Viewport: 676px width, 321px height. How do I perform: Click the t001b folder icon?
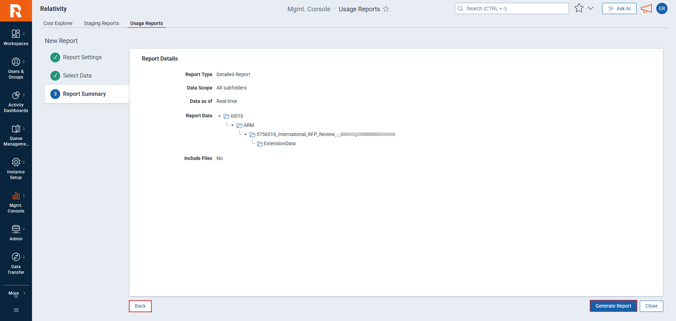[226, 116]
